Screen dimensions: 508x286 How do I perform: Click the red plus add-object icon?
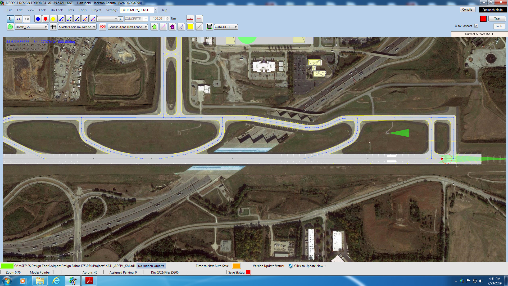[x=199, y=19]
